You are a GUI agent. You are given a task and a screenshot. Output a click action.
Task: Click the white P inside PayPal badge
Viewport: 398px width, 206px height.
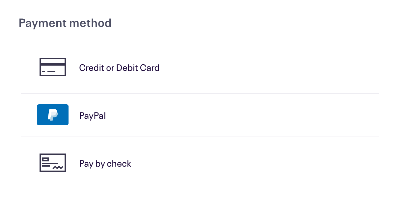tap(53, 115)
